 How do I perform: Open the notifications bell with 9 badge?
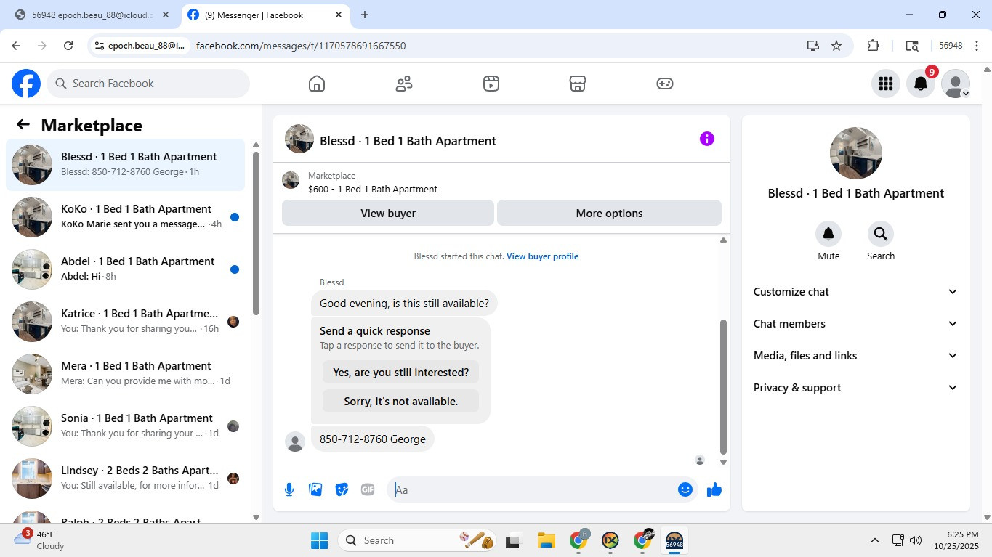click(x=921, y=84)
